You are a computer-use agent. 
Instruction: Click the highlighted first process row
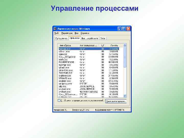pos(89,49)
